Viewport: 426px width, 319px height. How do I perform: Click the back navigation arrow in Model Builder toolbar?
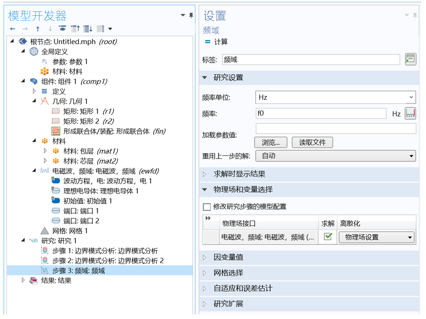click(12, 29)
